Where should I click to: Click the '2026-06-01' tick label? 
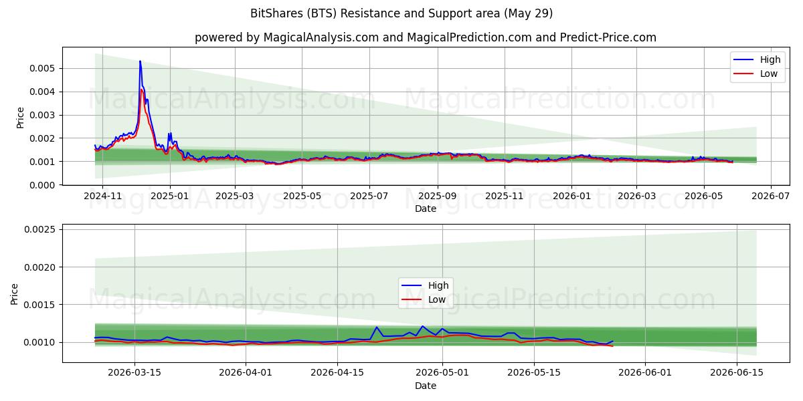pyautogui.click(x=645, y=373)
